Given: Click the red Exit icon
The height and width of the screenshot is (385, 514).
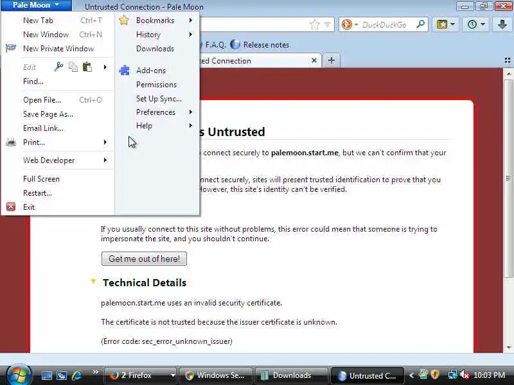Looking at the screenshot, I should [11, 207].
